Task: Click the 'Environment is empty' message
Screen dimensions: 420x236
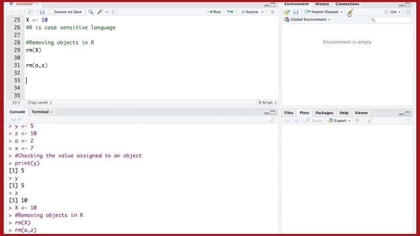Action: [x=347, y=42]
